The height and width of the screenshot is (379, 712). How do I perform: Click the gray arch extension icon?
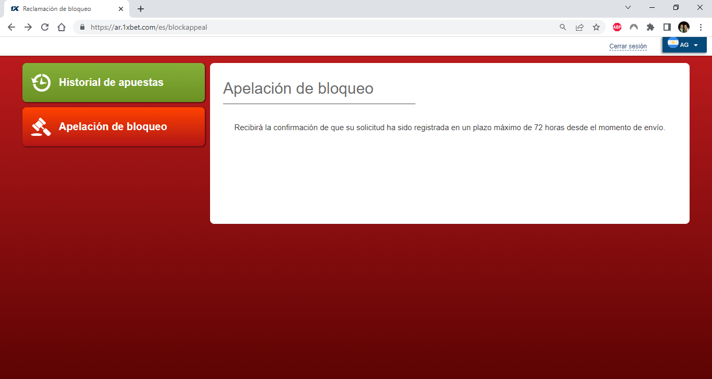coord(634,27)
